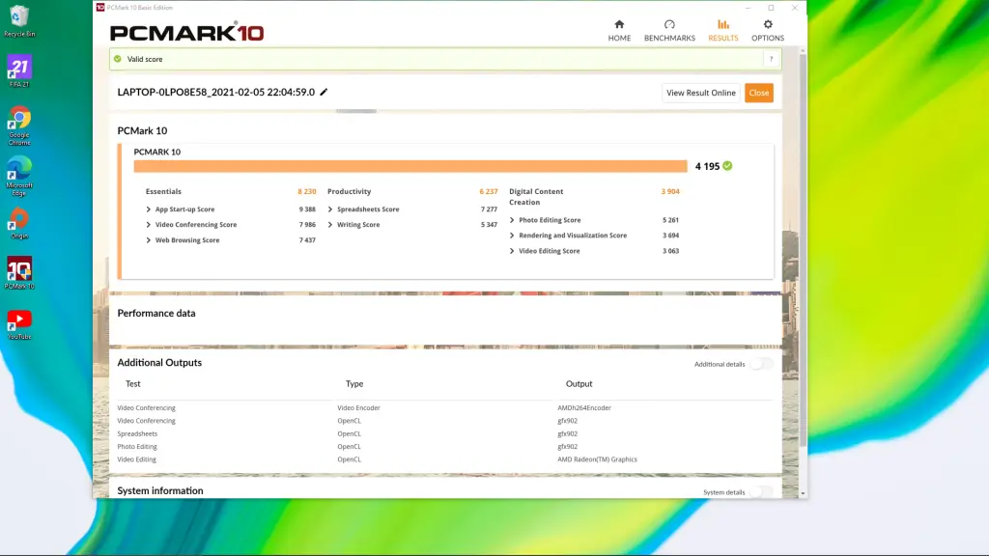Toggle the System details switch
This screenshot has height=556, width=989.
click(x=761, y=491)
